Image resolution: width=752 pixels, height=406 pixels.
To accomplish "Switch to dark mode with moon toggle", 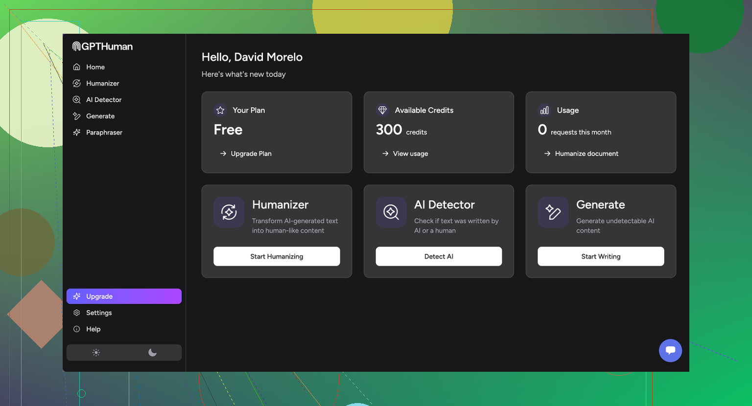I will [x=152, y=353].
